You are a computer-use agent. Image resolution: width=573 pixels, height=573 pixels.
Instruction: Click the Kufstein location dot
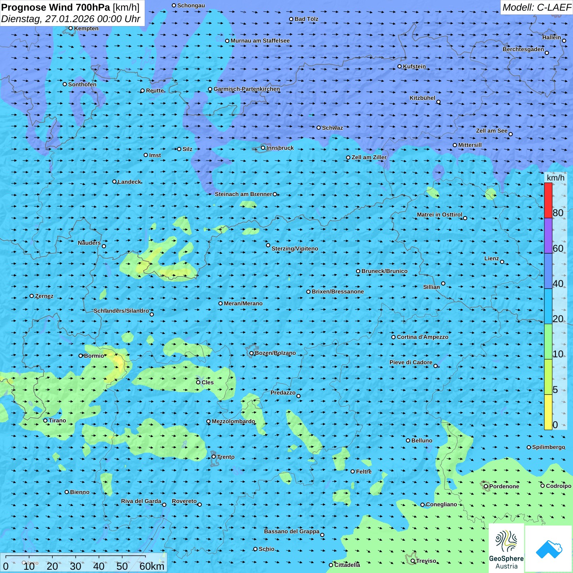click(x=400, y=66)
